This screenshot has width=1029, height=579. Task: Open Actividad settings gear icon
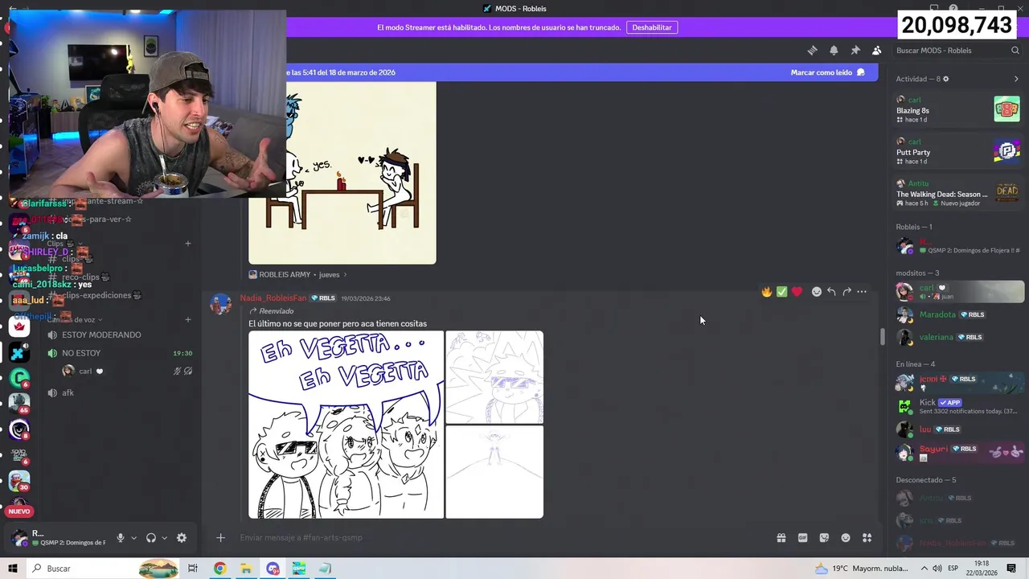[945, 79]
